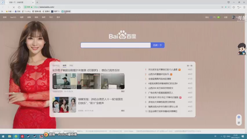The width and height of the screenshot is (247, 139).
Task: Open Windows notification center icon
Action: [x=243, y=136]
